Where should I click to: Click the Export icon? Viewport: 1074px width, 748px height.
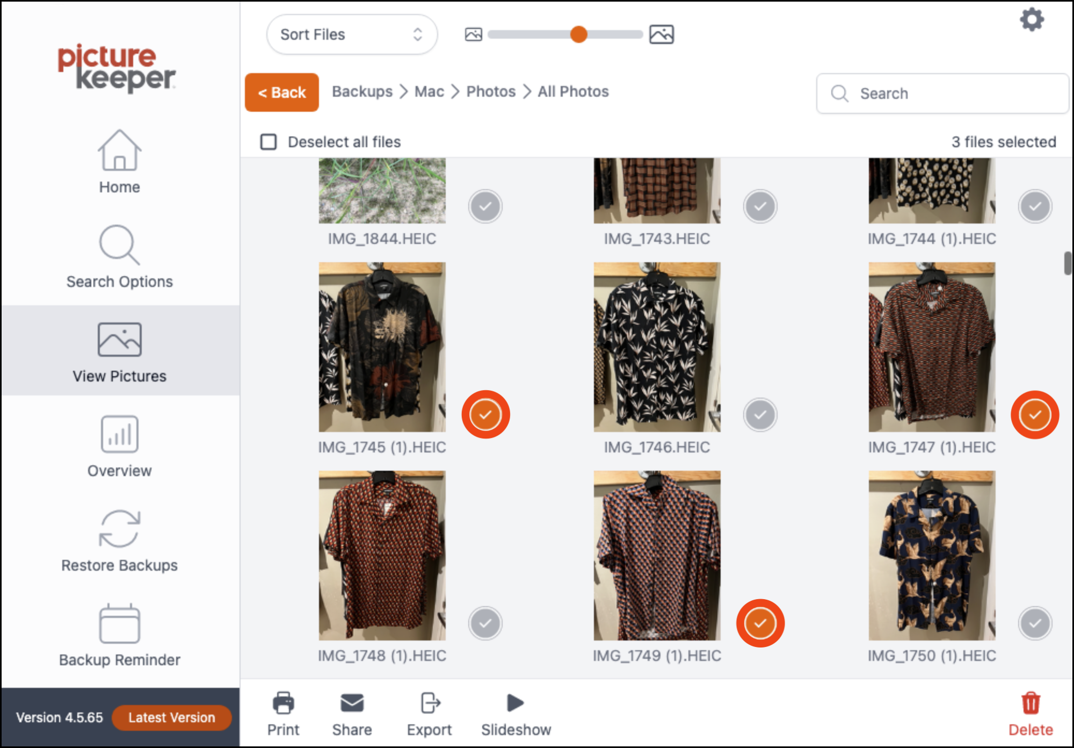(x=430, y=703)
